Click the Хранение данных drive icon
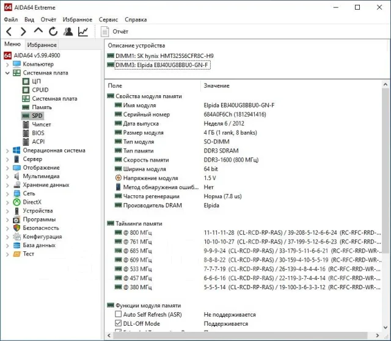391x341 pixels. 16,185
